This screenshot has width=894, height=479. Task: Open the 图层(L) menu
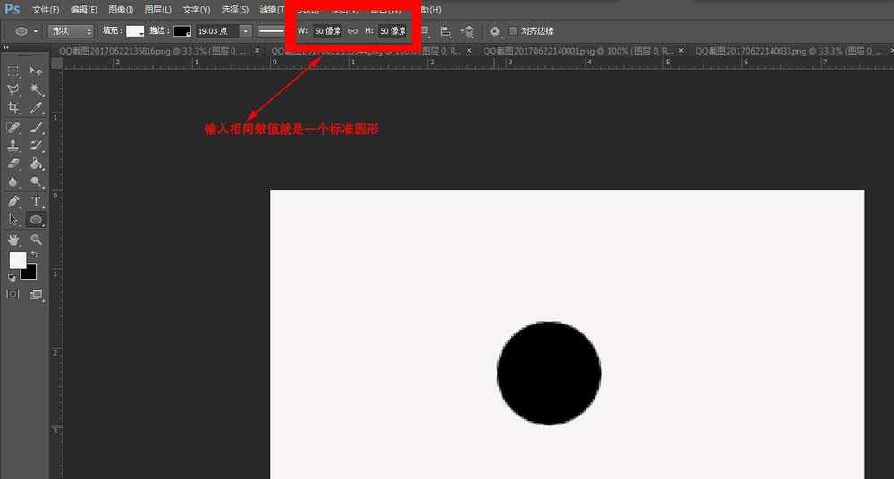pyautogui.click(x=157, y=9)
